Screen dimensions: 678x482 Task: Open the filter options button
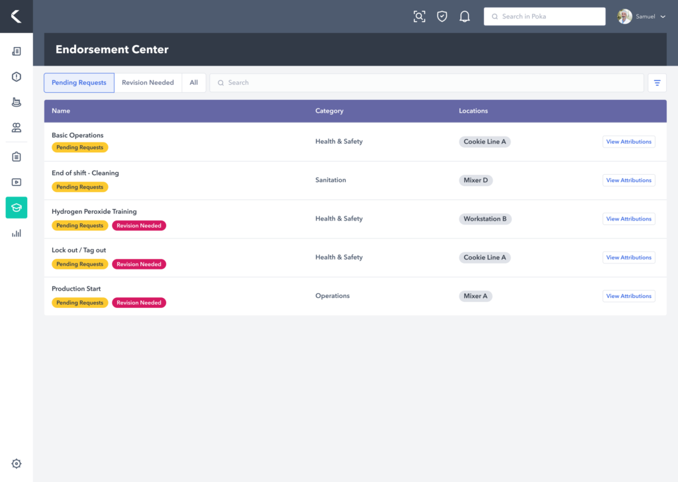pyautogui.click(x=657, y=83)
